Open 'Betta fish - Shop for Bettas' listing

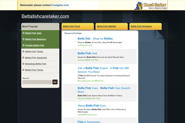[96, 39]
